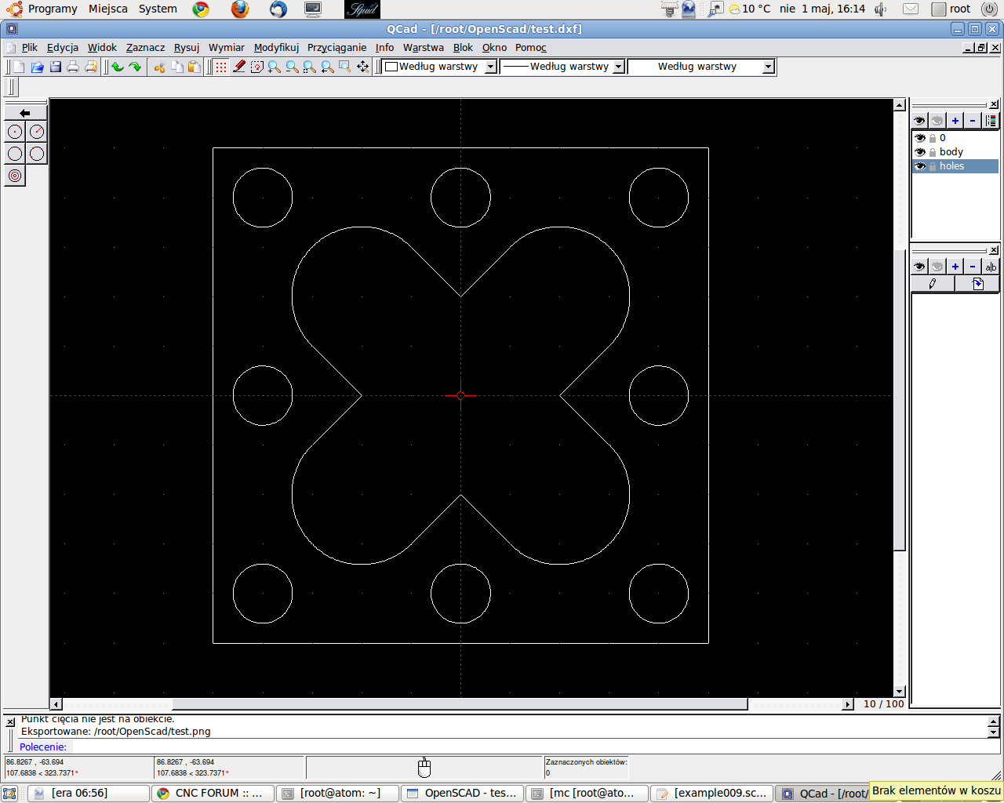Select the body layer
Viewport: 1004px width, 803px height.
[955, 152]
